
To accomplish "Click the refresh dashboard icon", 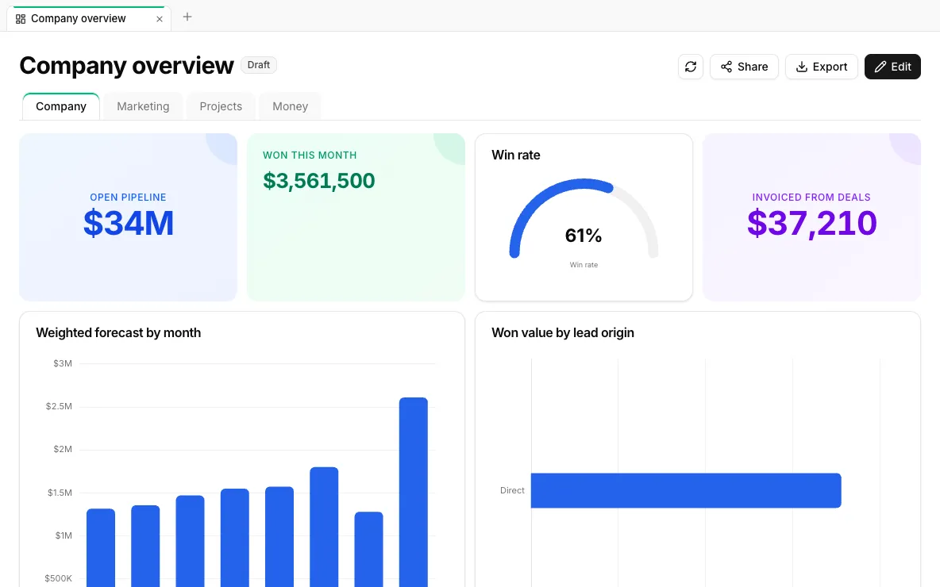I will [690, 67].
